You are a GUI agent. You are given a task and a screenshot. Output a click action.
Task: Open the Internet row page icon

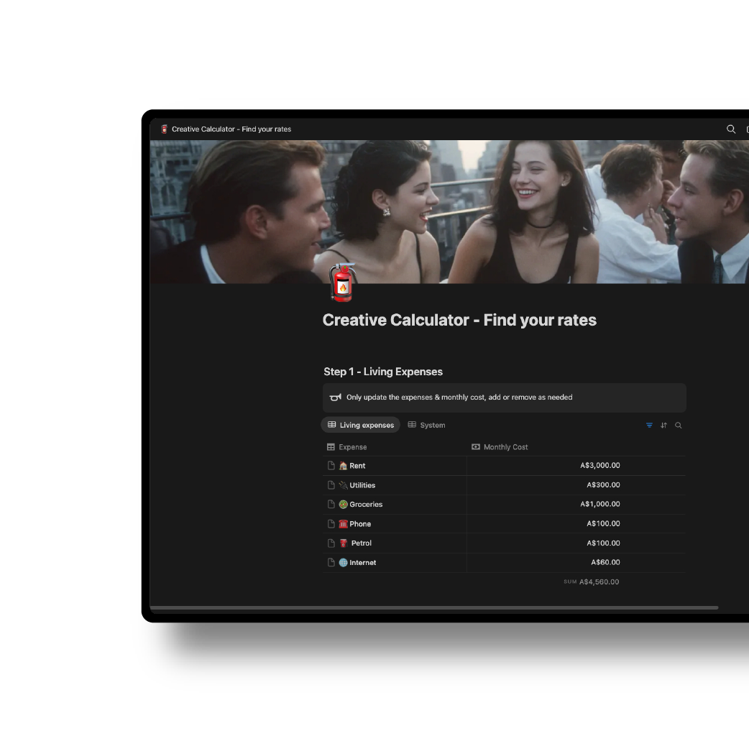tap(331, 562)
